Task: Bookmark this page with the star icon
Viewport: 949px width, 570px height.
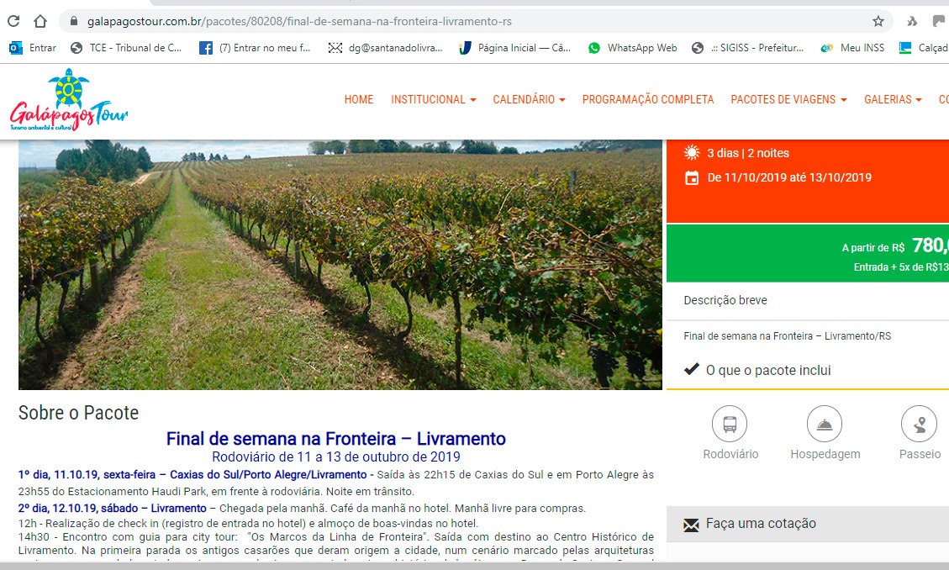Action: [878, 21]
